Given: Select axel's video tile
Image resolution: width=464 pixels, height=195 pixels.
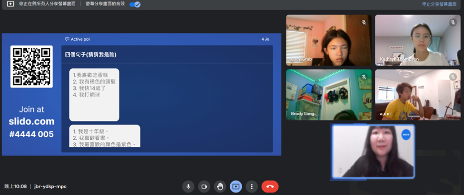Looking at the screenshot, I should coord(418,95).
